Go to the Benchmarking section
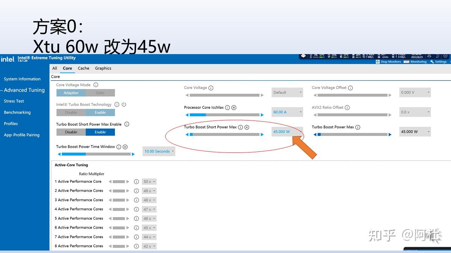This screenshot has height=253, width=451. click(x=17, y=112)
